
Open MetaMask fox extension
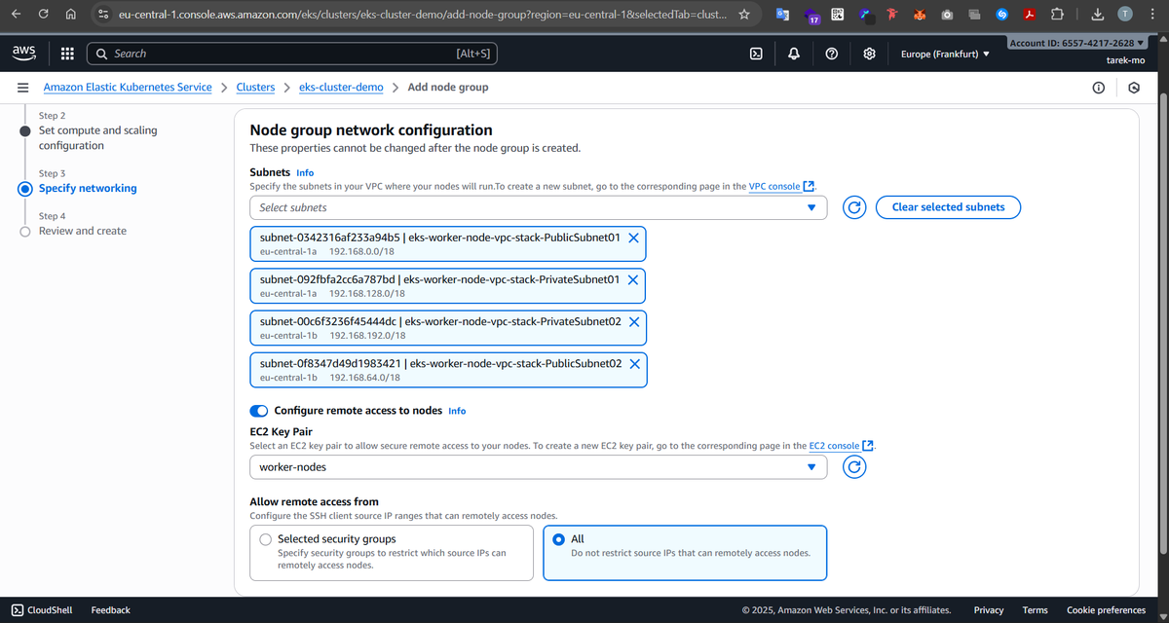coord(920,15)
